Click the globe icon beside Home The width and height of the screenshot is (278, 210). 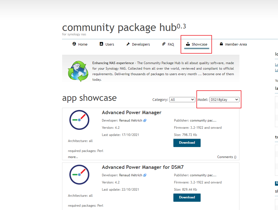(74, 44)
